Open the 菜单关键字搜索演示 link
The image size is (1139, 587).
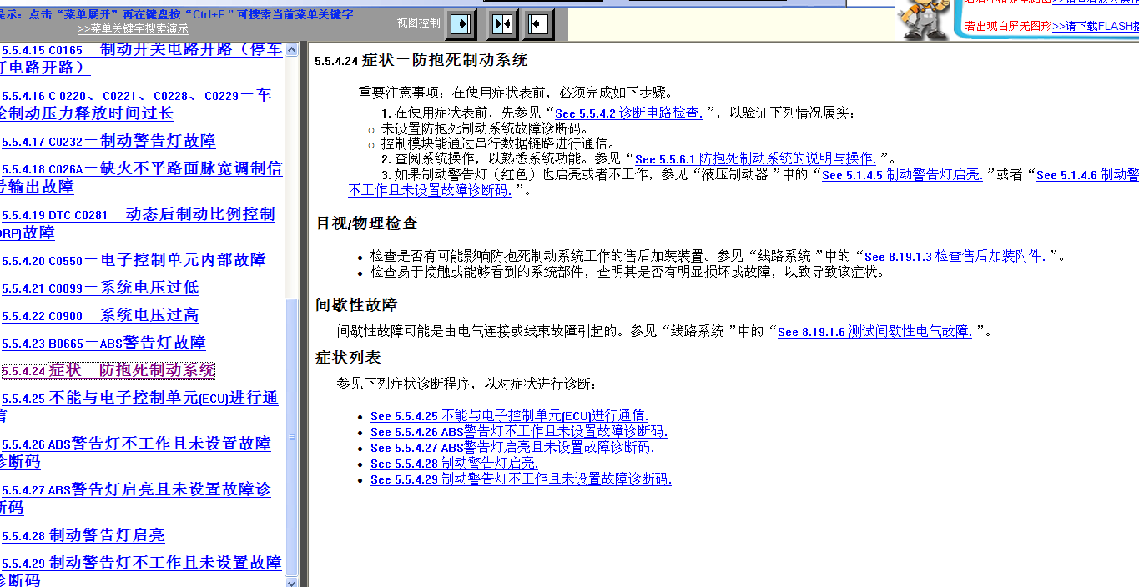pyautogui.click(x=133, y=28)
